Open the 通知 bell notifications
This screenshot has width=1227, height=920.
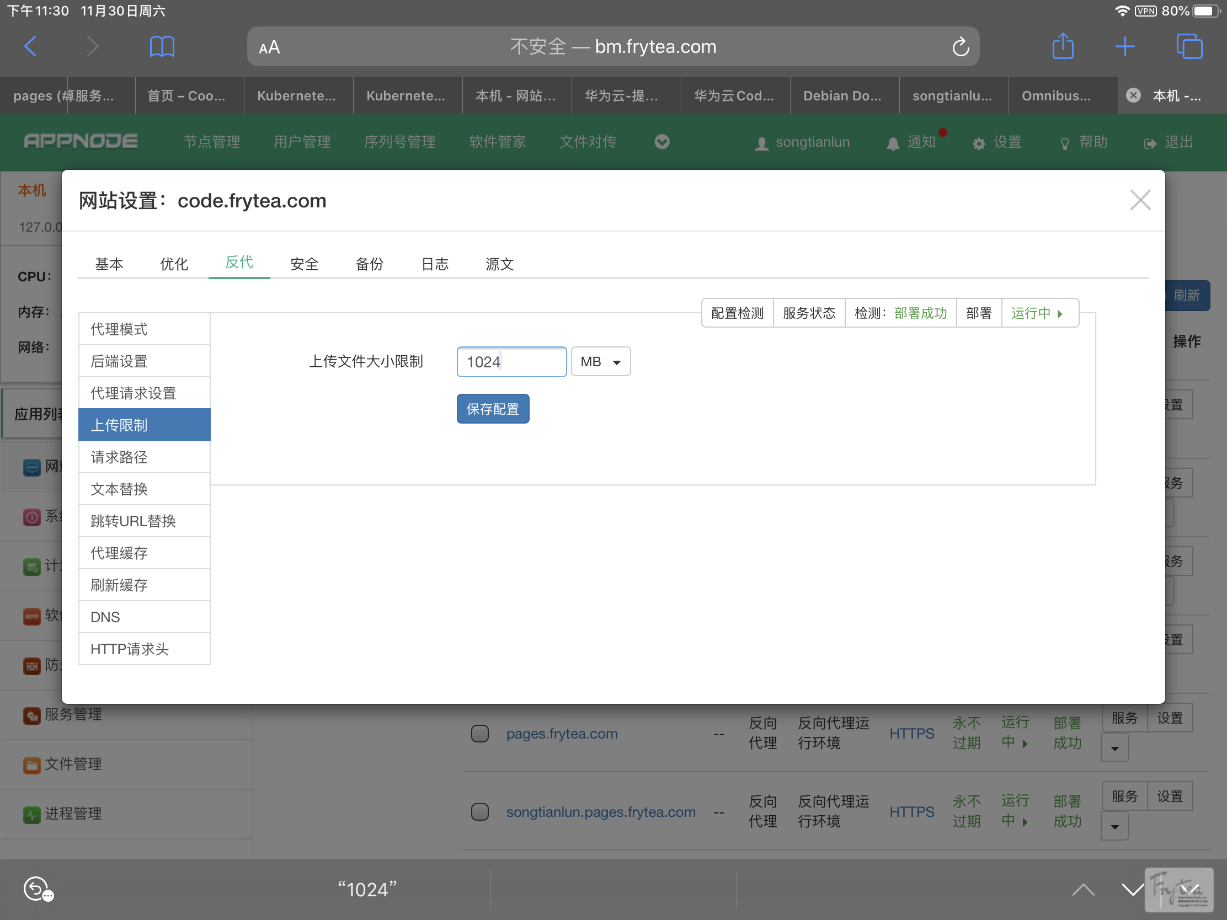(x=911, y=142)
